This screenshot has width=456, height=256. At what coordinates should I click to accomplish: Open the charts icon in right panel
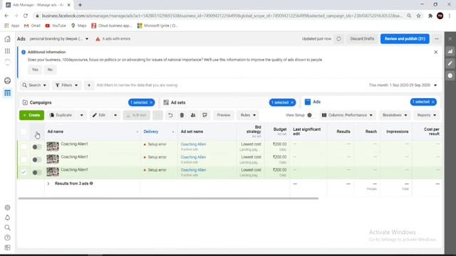point(450,51)
